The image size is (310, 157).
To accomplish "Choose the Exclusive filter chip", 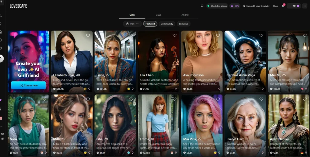I will pyautogui.click(x=183, y=24).
